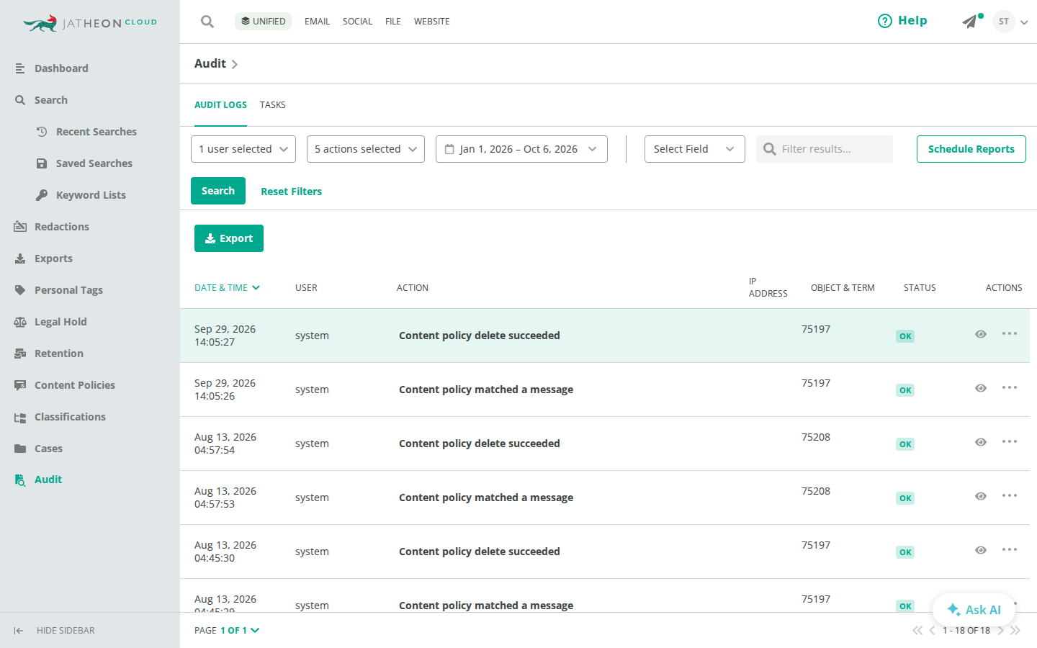Image resolution: width=1037 pixels, height=648 pixels.
Task: View details of Aug 13 04:45:30 log entry
Action: click(981, 550)
